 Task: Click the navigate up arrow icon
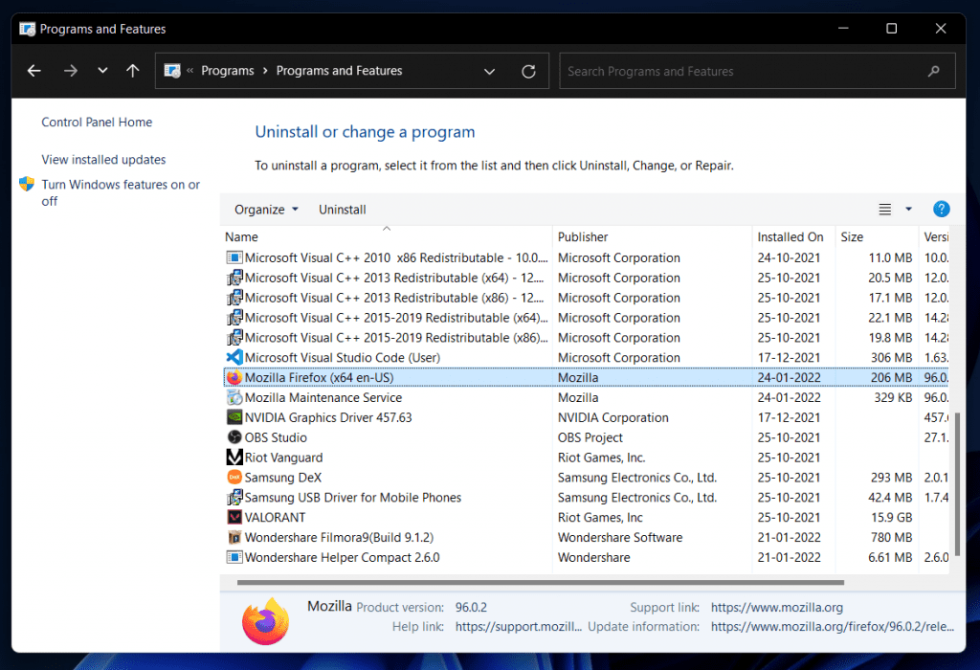click(133, 70)
